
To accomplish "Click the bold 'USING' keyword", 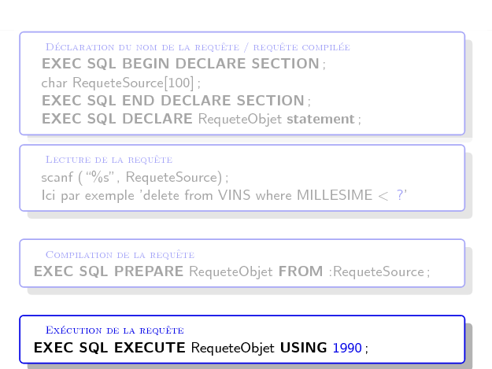I will (x=303, y=348).
